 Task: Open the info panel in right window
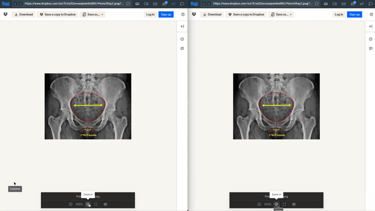coord(370,39)
